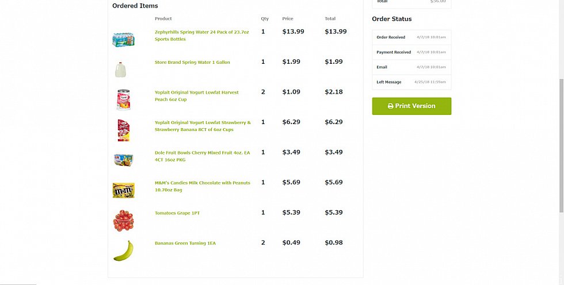Click the printer icon on Print Version
The image size is (564, 285).
click(390, 106)
